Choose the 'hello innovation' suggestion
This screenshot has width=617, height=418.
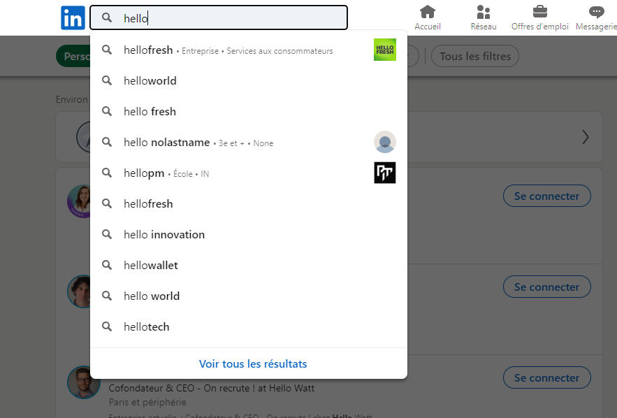tap(164, 234)
